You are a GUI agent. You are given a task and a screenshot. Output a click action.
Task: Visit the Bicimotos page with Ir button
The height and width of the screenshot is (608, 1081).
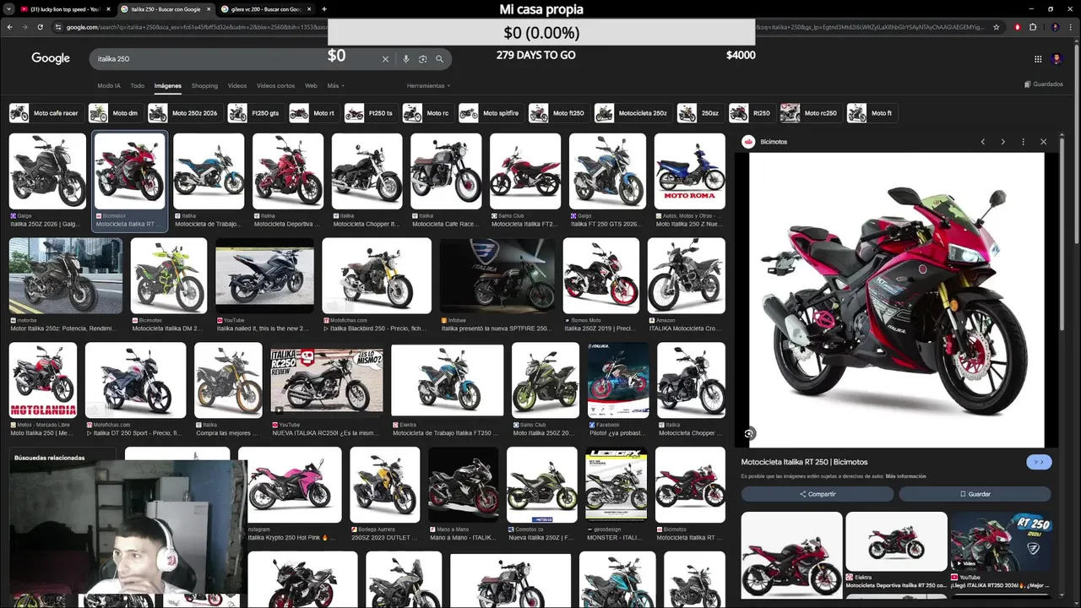(x=1039, y=462)
